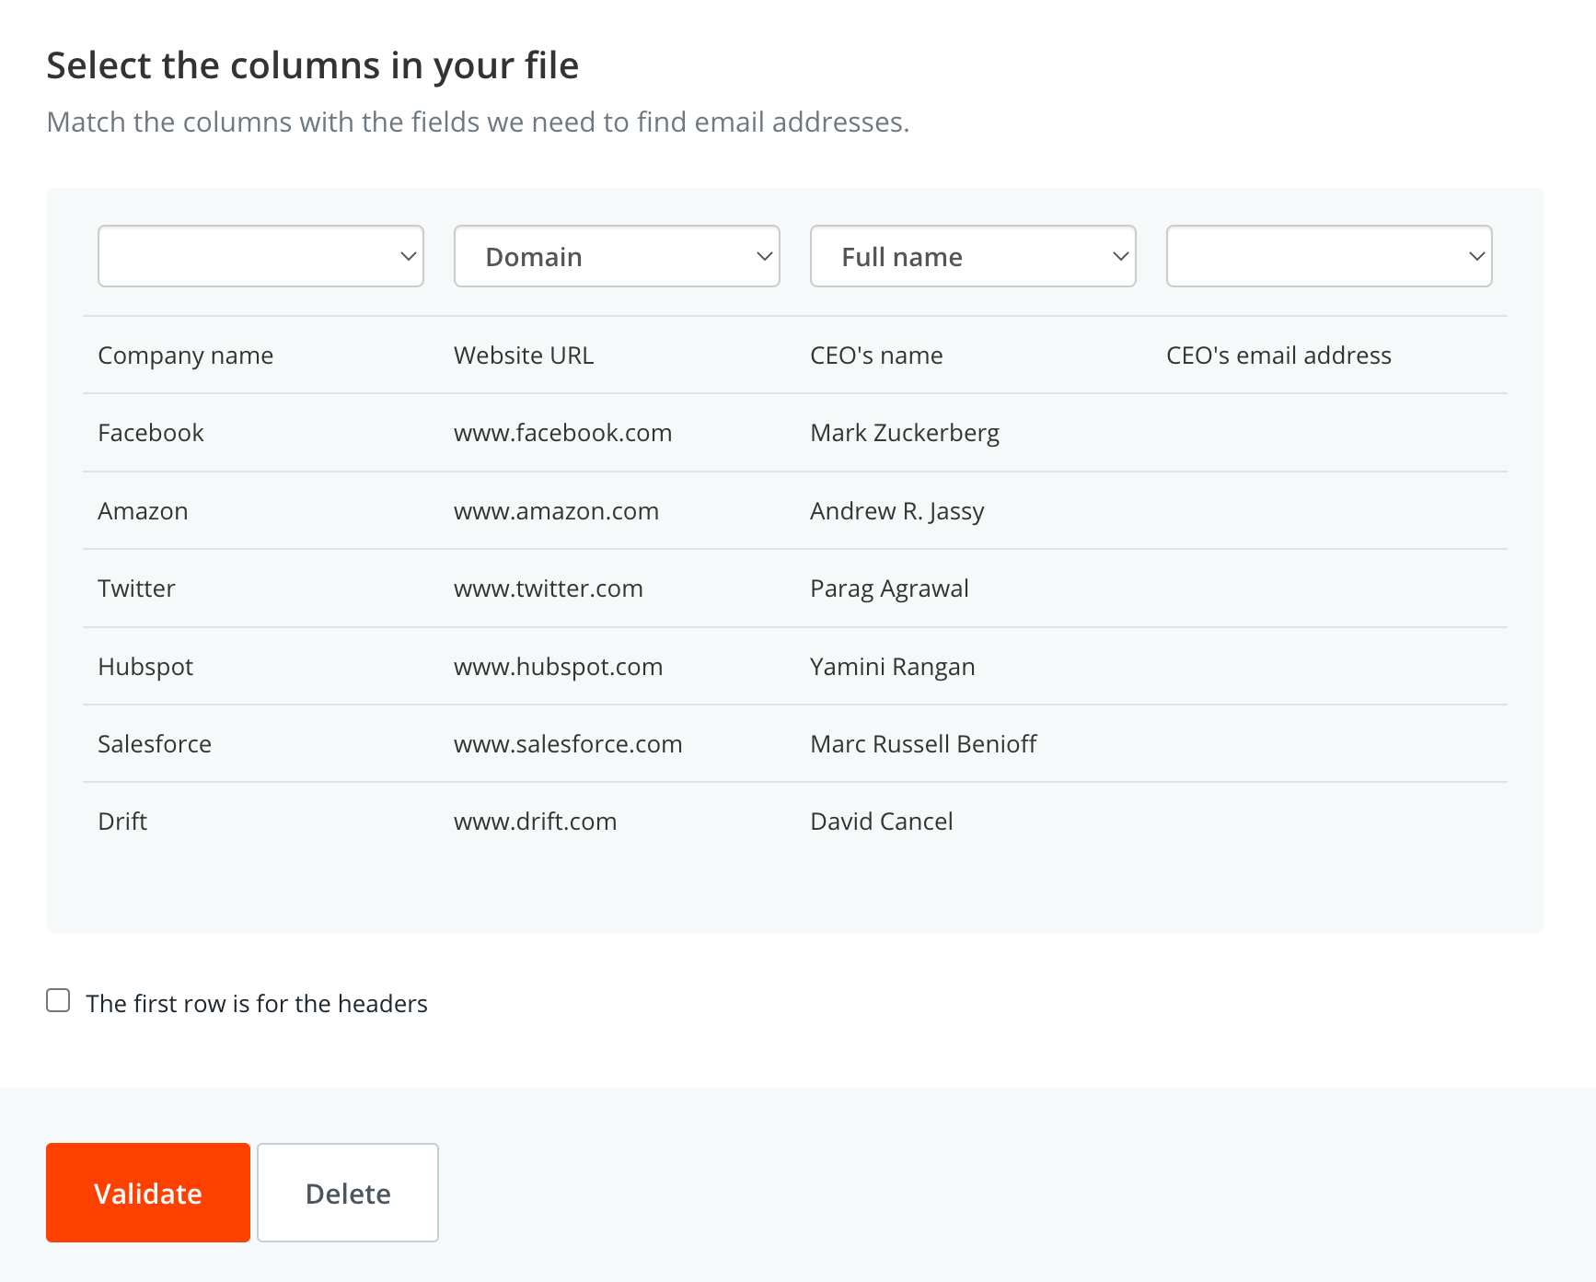Select the David Cancel cell
Screen dimensions: 1596x1282
point(882,822)
